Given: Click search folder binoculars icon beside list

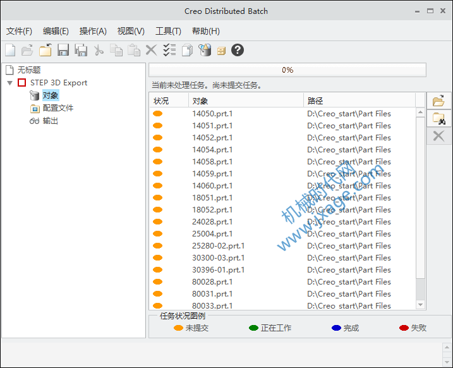Looking at the screenshot, I should [438, 118].
